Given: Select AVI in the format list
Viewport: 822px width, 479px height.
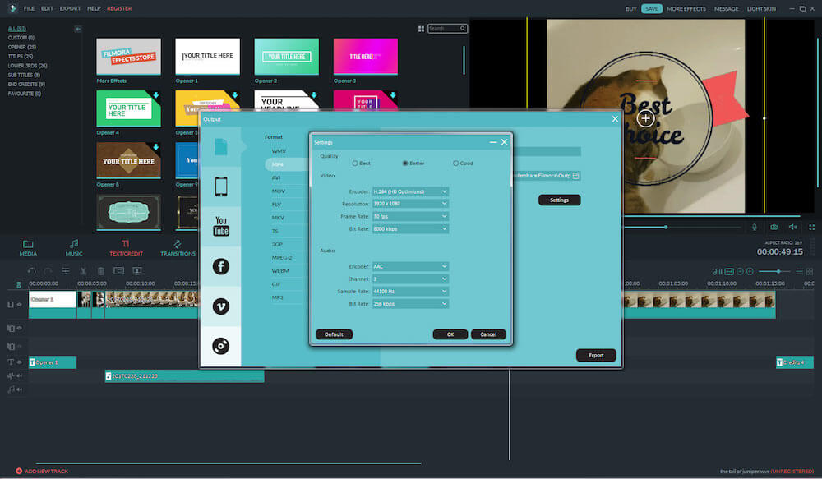Looking at the screenshot, I should click(278, 177).
